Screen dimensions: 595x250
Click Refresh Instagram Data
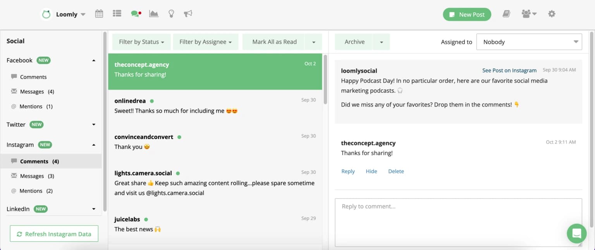[54, 233]
